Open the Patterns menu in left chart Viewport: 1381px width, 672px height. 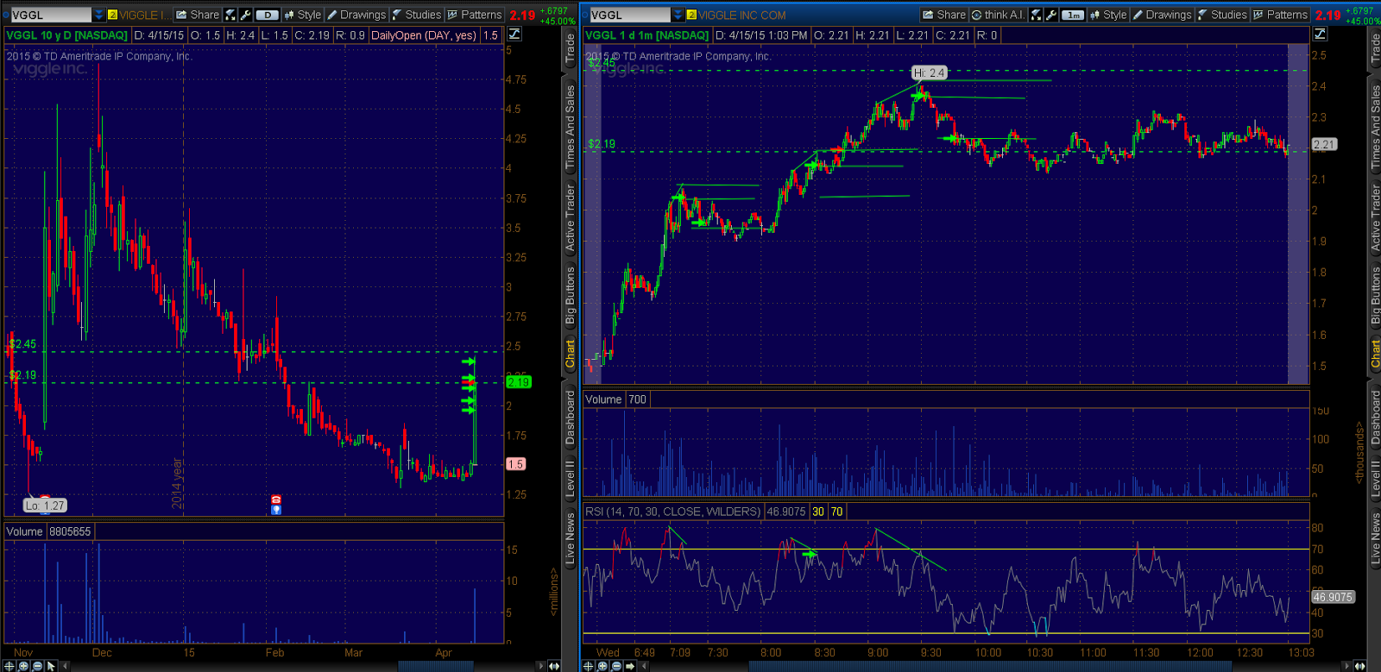click(475, 15)
